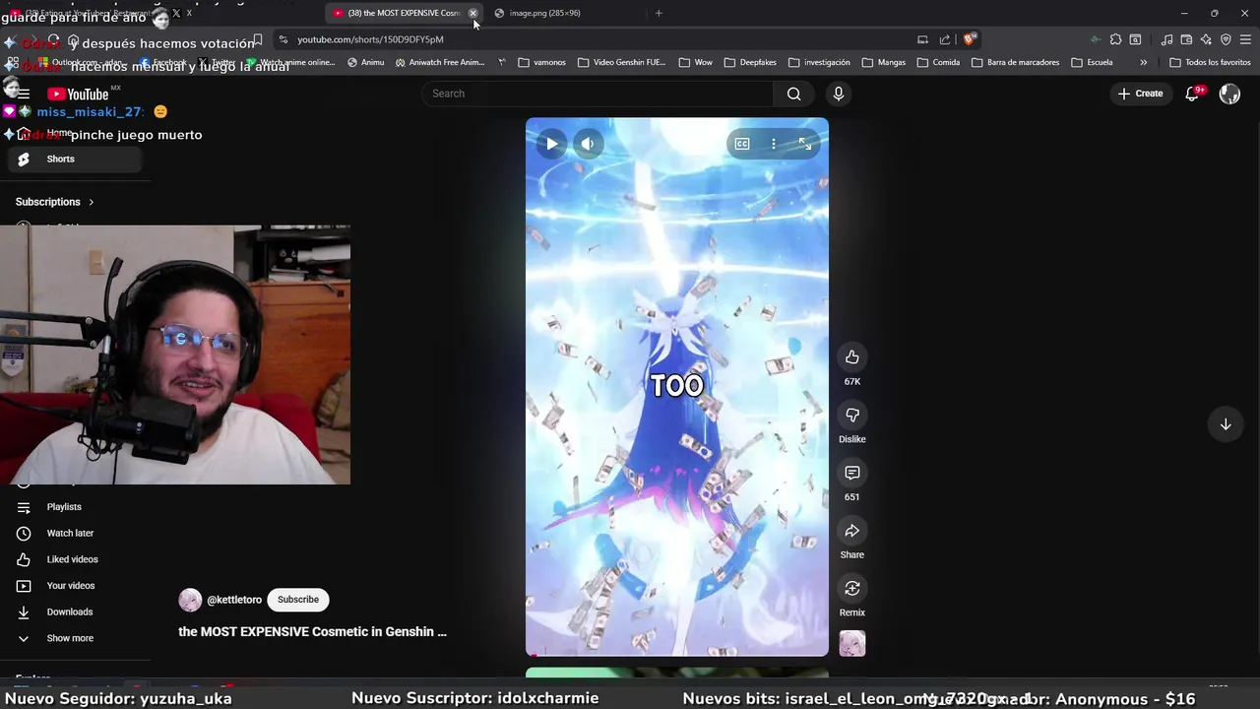Expand the Subscriptions section chevron
This screenshot has height=709, width=1260.
(92, 202)
